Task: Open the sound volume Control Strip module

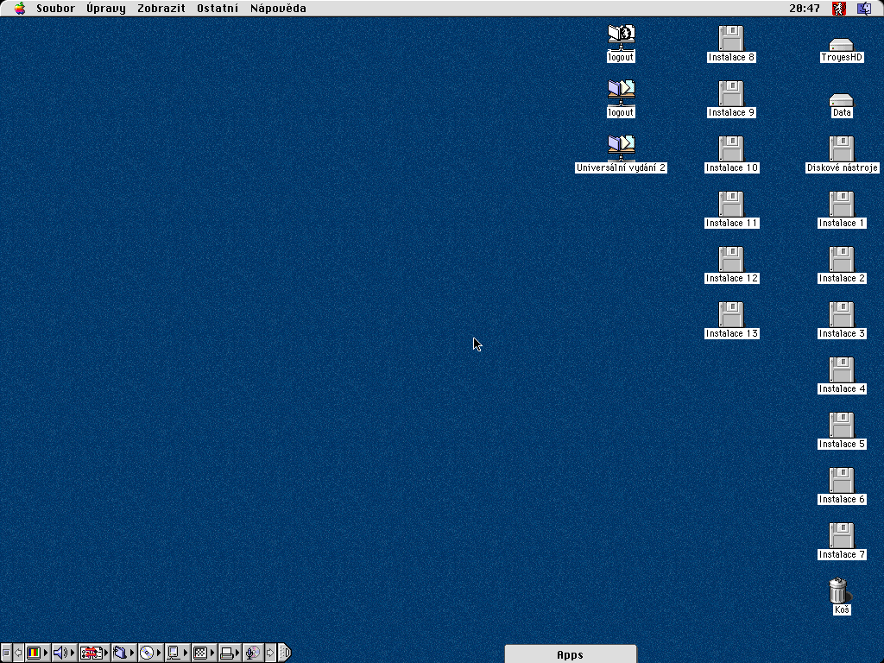Action: [60, 653]
